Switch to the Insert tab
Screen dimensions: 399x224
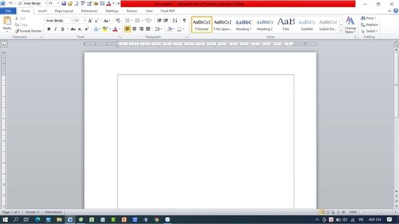coord(42,11)
